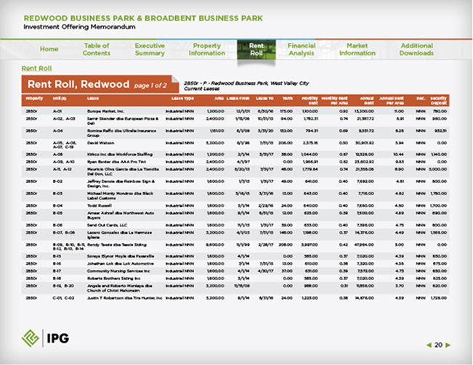This screenshot has width=473, height=365.
Task: Select Roberts Brothers Siding Inc lease
Action: (x=114, y=278)
